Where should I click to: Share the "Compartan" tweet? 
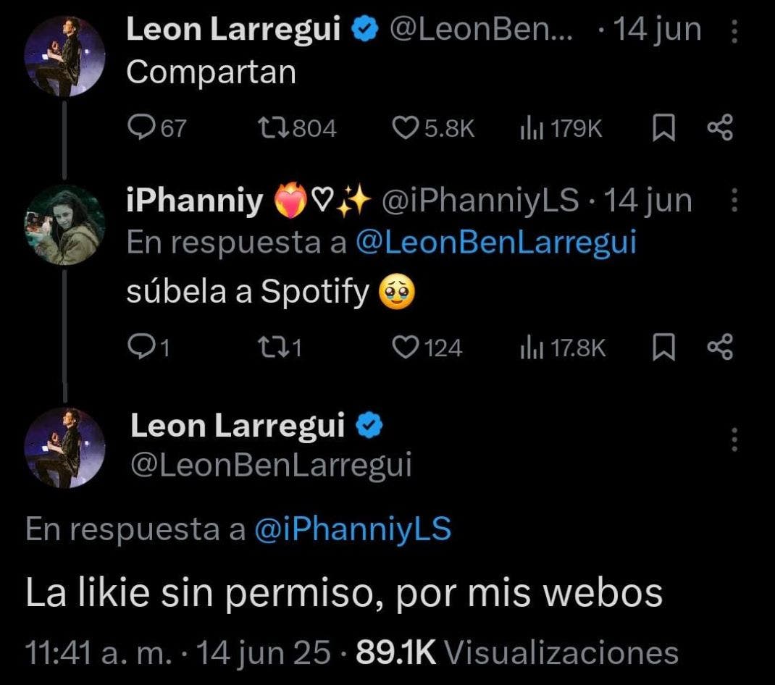coord(719,127)
